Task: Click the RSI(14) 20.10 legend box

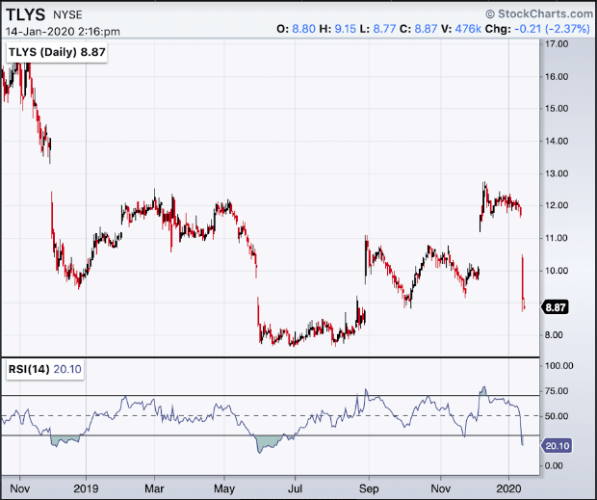Action: point(45,369)
